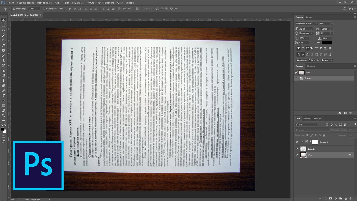
Task: Select the Magic Wand tool
Action: [4, 35]
